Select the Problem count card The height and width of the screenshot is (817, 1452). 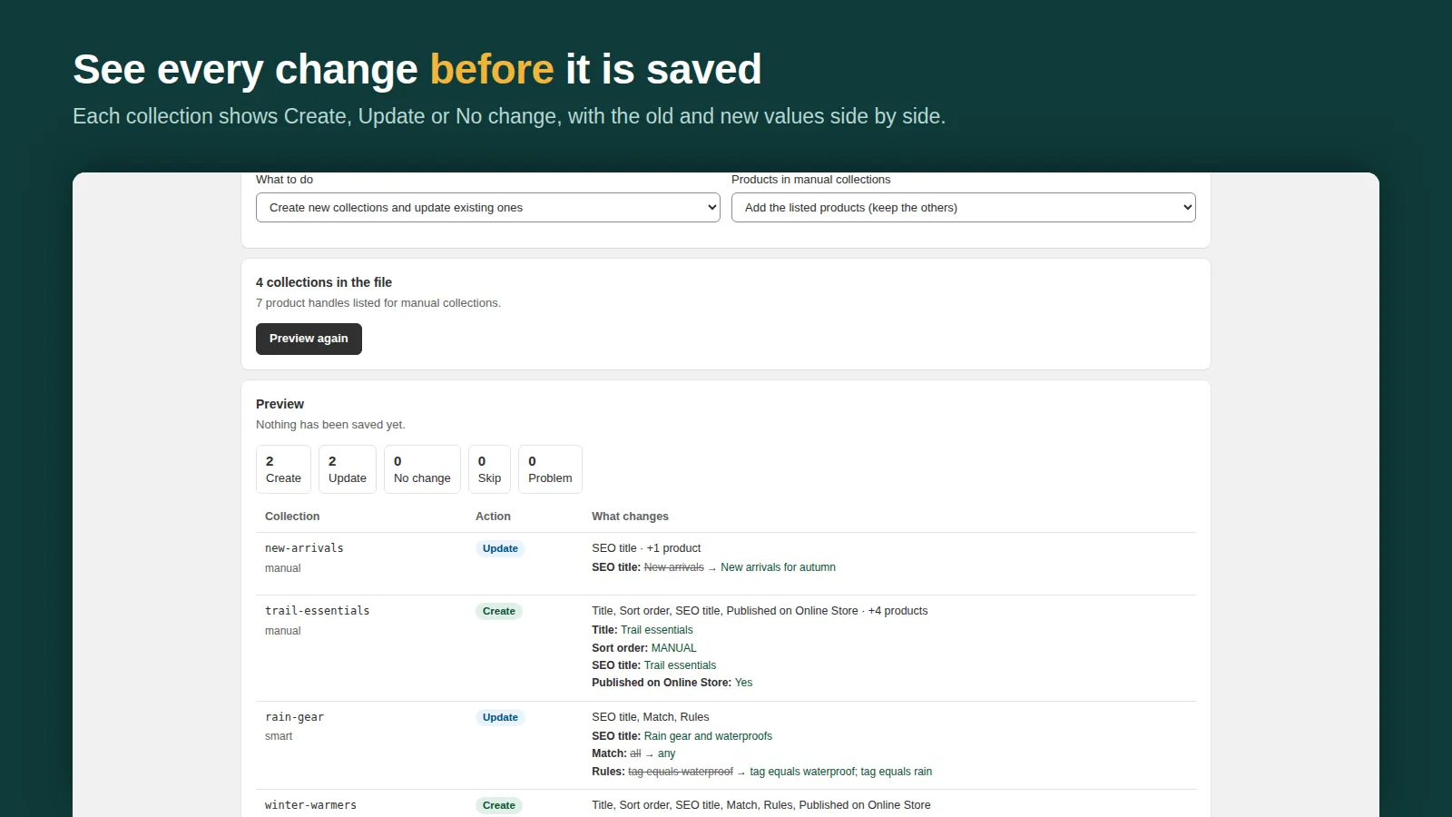(x=550, y=469)
